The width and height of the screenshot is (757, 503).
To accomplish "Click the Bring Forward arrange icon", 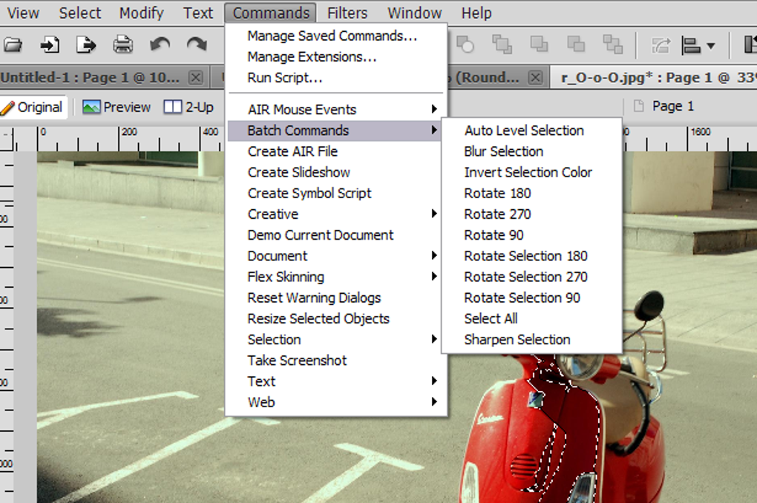I will click(539, 45).
